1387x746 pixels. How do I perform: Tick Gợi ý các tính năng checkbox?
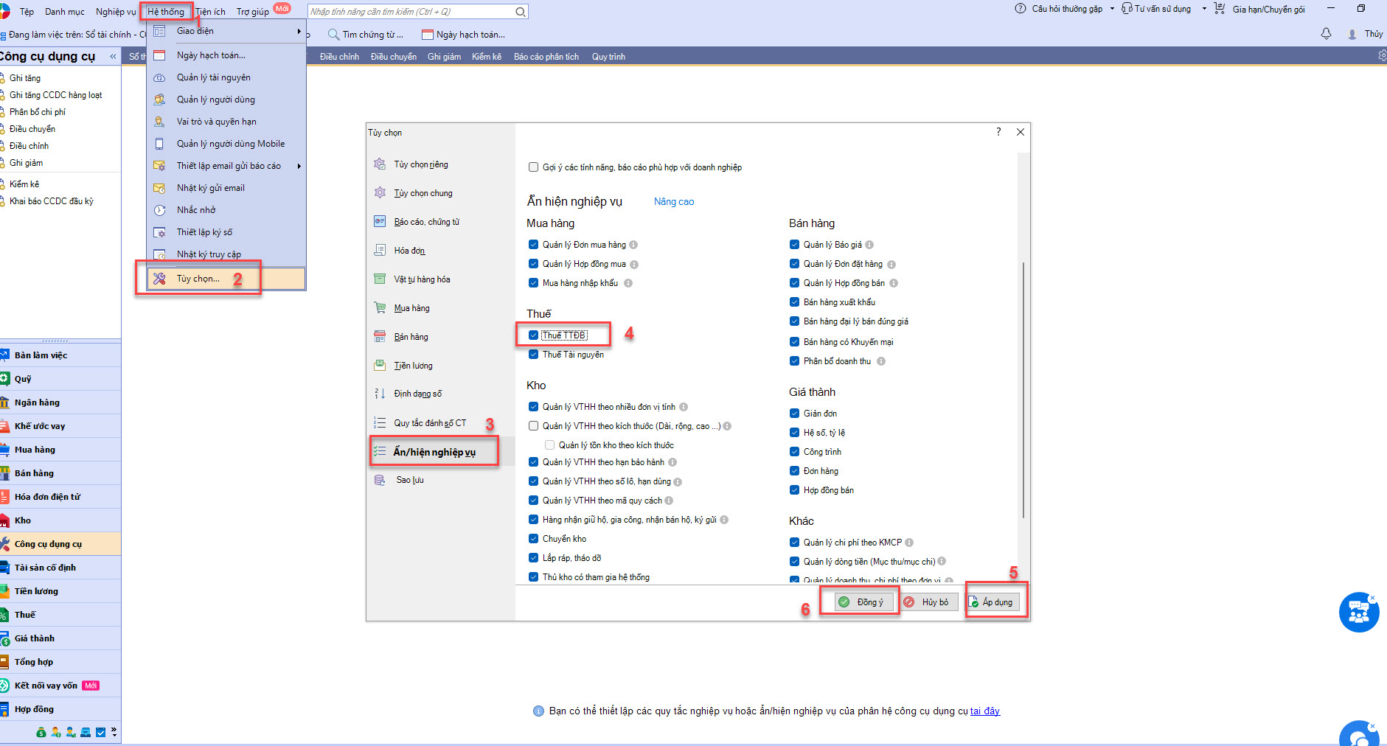[533, 167]
